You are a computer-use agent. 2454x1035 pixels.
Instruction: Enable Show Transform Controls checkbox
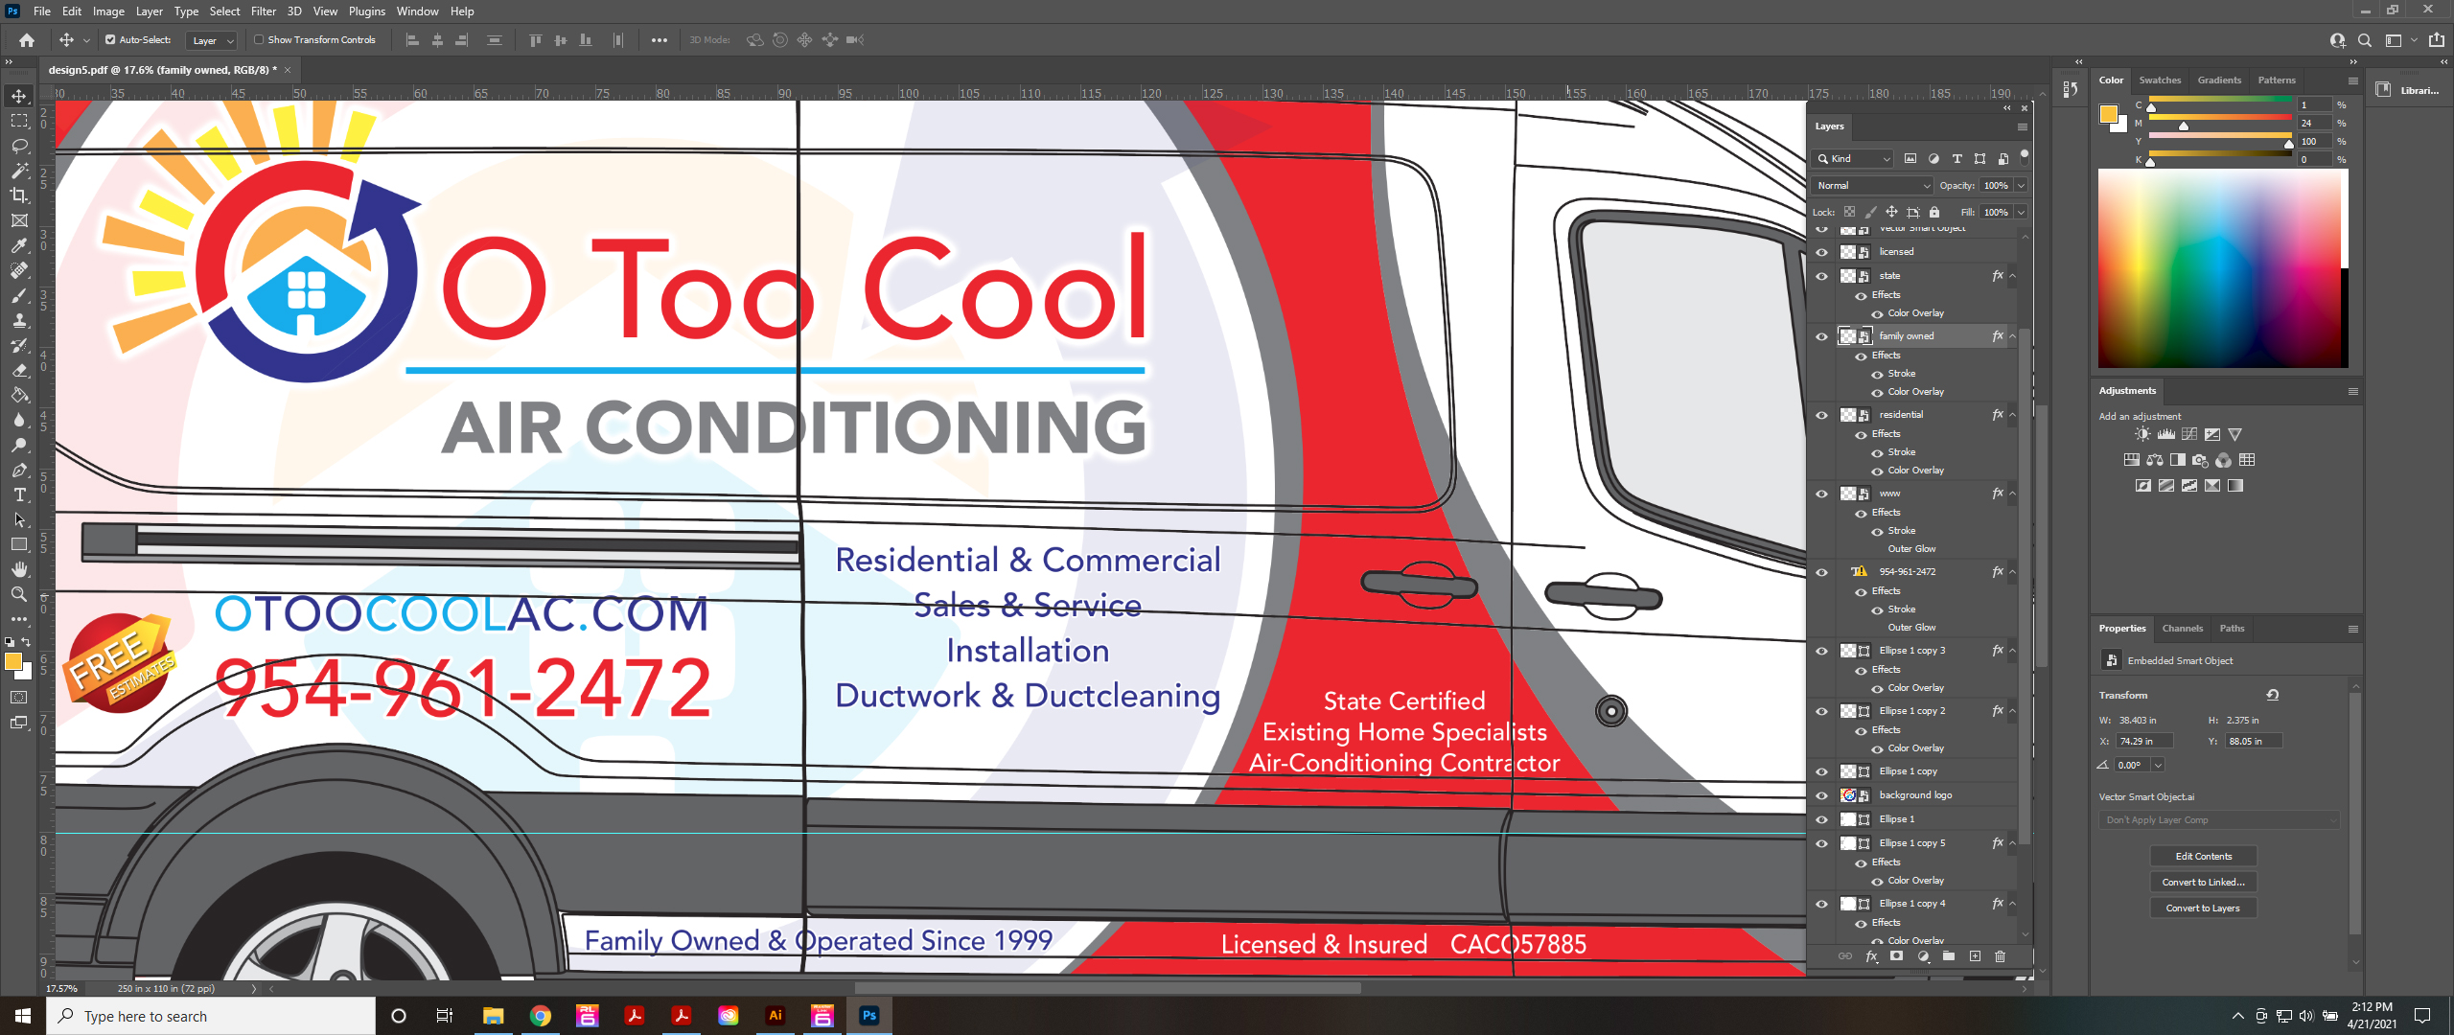pyautogui.click(x=259, y=40)
